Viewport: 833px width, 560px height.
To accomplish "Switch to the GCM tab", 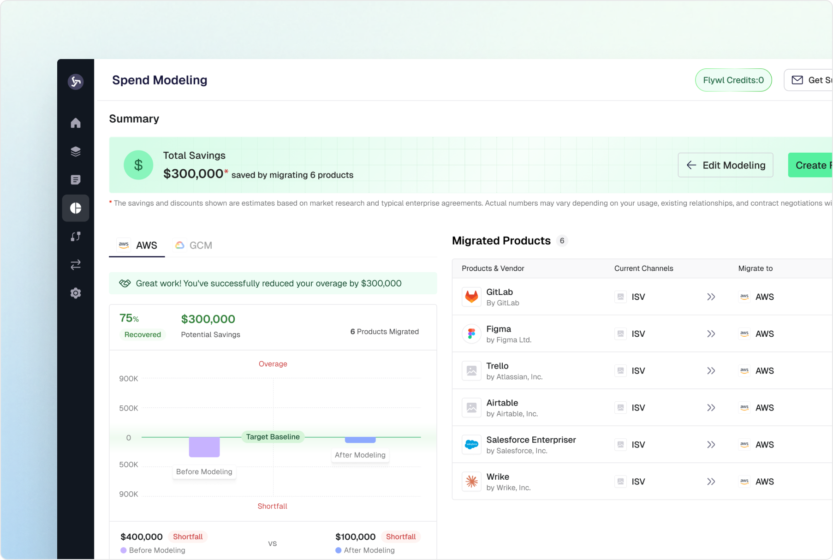I will [x=193, y=245].
